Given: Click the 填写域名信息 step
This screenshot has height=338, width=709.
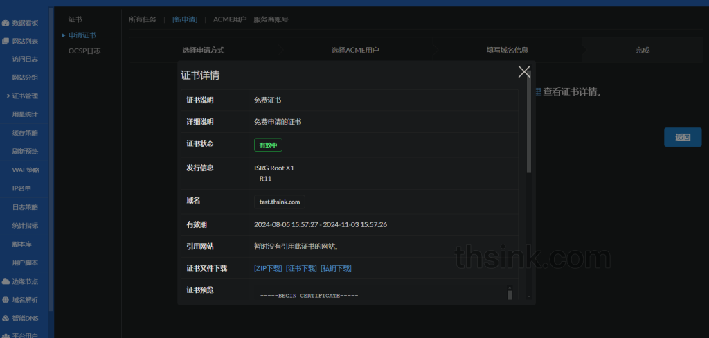Looking at the screenshot, I should point(508,51).
